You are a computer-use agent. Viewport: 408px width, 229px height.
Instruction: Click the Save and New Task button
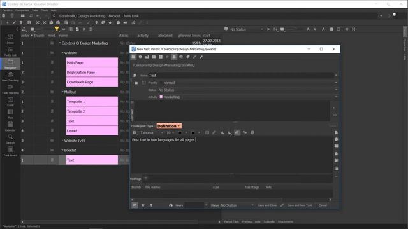coord(300,205)
